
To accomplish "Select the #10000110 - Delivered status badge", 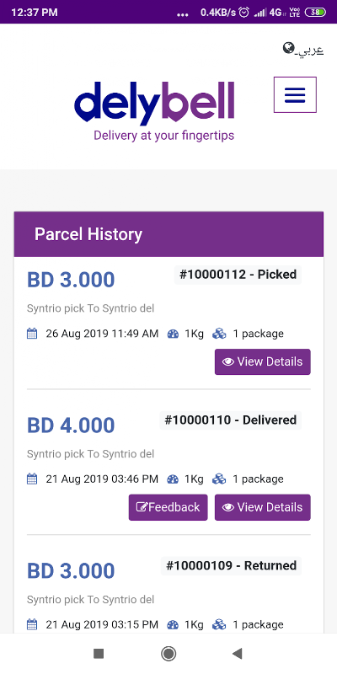I will (x=230, y=420).
